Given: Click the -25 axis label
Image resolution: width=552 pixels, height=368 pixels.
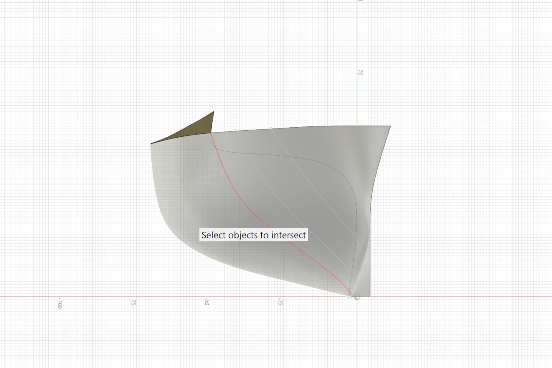Looking at the screenshot, I should pos(281,302).
